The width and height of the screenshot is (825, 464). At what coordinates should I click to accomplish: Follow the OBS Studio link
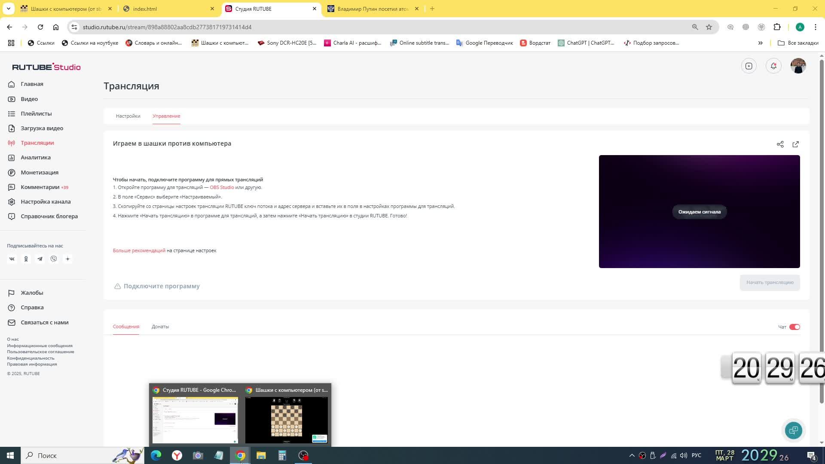coord(222,187)
